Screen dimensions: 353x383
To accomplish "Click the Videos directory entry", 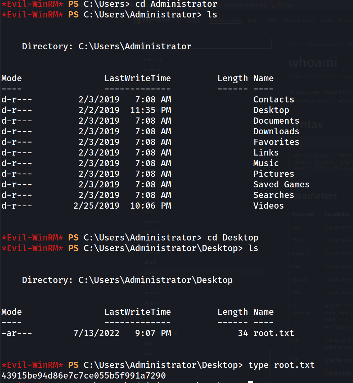I will [268, 206].
